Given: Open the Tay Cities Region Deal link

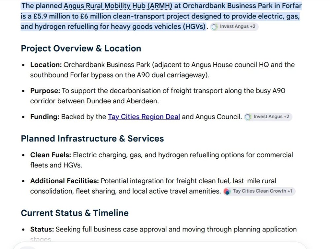Looking at the screenshot, I should tap(144, 117).
